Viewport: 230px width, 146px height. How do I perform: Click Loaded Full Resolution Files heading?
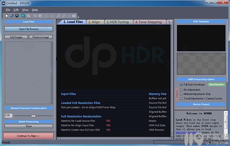tap(80, 103)
